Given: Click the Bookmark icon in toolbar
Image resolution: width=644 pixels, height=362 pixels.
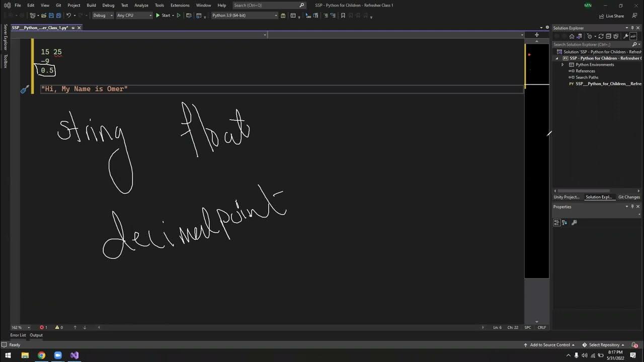Looking at the screenshot, I should coord(343,16).
